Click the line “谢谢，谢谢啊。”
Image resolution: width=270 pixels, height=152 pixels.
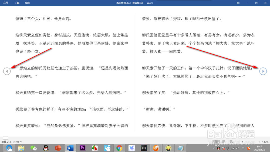(159, 109)
